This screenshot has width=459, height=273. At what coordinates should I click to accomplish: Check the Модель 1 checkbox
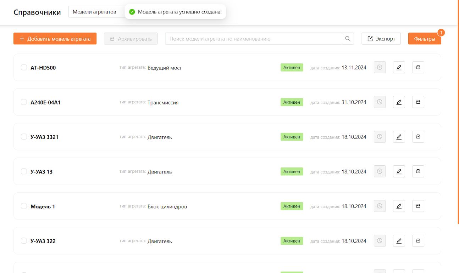[24, 206]
